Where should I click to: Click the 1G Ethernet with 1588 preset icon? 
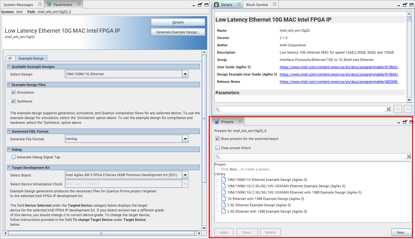pyautogui.click(x=224, y=199)
